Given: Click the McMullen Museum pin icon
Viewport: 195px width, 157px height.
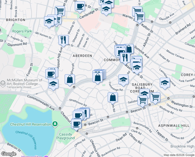Looking at the screenshot, I should coord(3,83).
